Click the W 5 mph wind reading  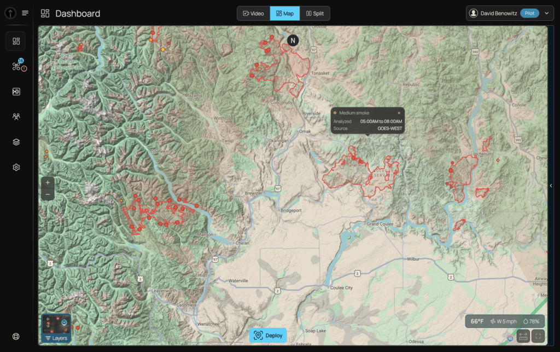(503, 321)
